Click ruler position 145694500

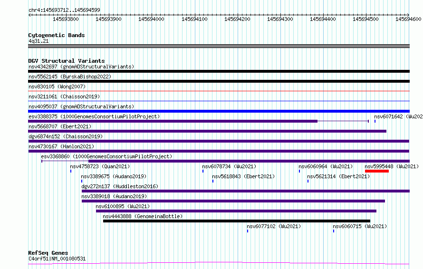coord(366,19)
